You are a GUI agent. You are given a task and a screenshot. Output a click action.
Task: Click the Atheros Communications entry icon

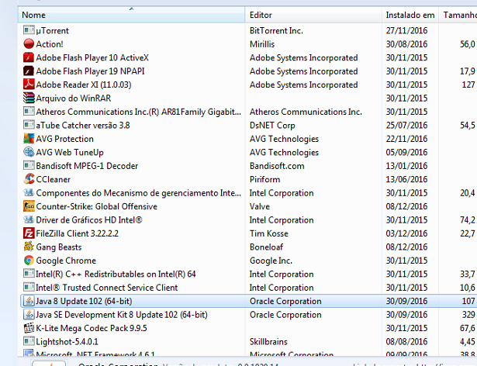29,112
